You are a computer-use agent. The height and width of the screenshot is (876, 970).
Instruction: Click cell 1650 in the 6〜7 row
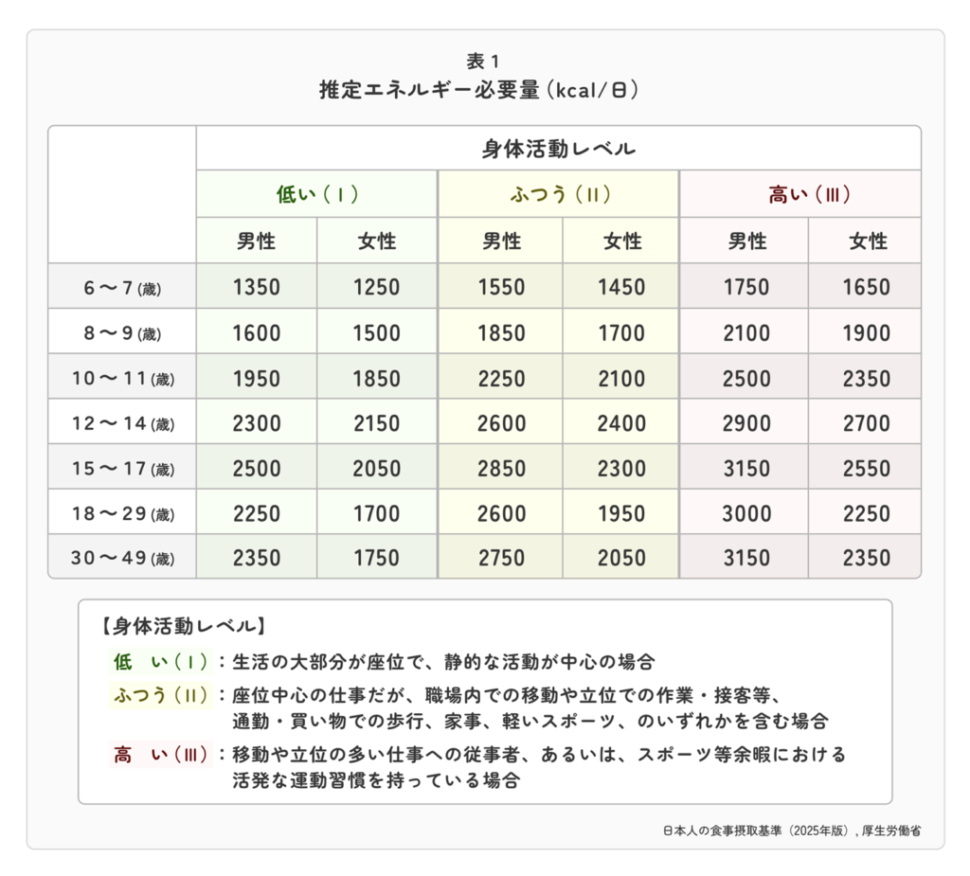867,288
